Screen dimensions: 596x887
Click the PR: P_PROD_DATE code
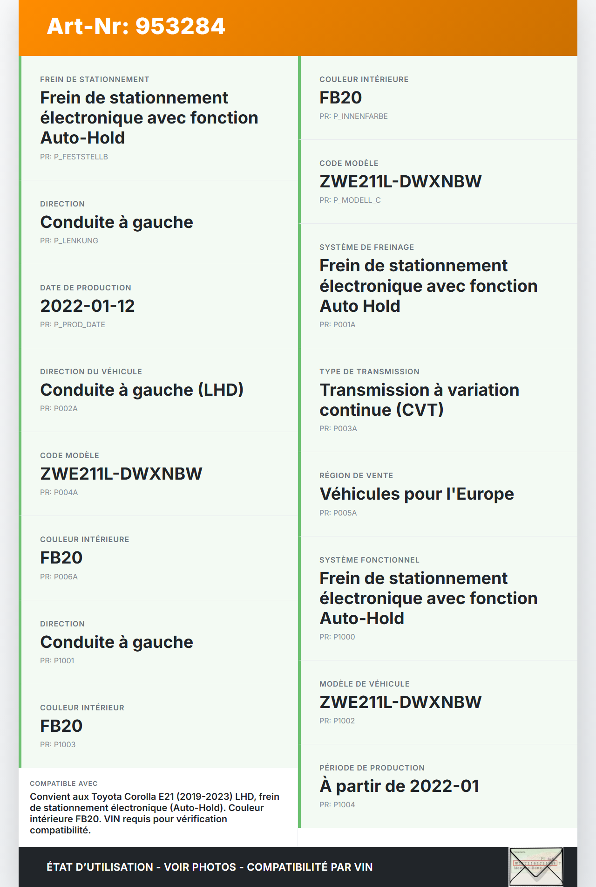tap(73, 325)
